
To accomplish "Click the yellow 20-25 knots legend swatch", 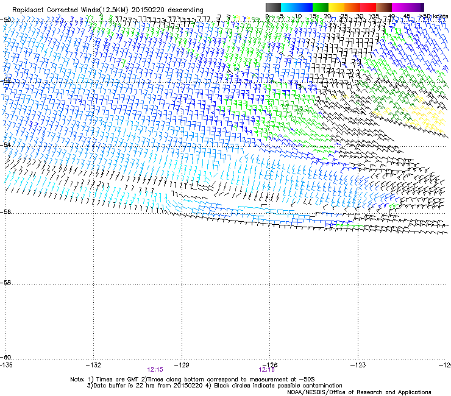I will [x=336, y=7].
